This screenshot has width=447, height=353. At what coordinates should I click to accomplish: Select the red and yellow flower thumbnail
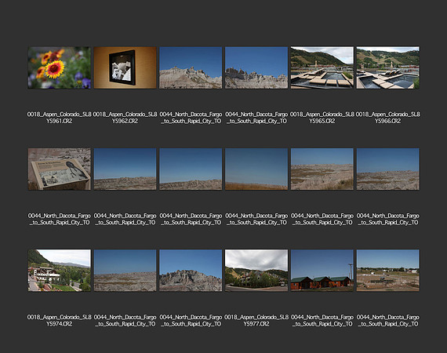click(60, 67)
